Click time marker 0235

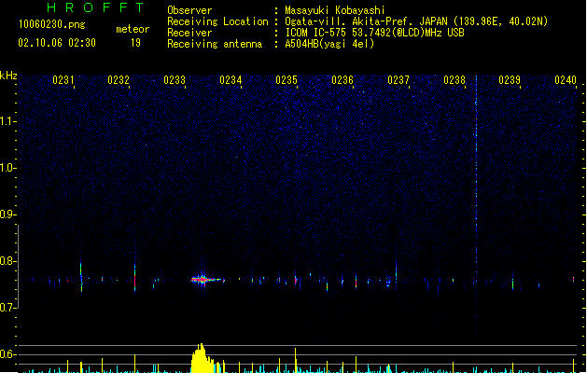point(287,80)
